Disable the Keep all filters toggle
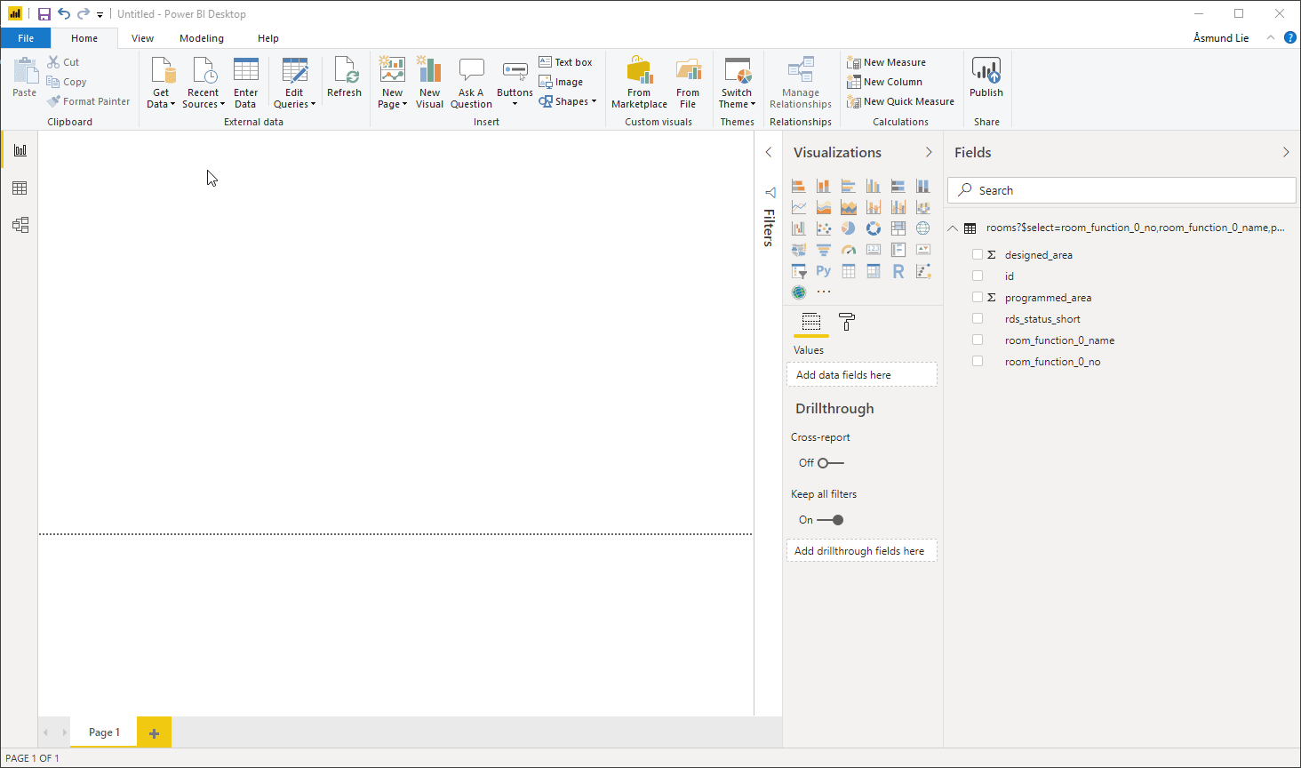 pyautogui.click(x=830, y=520)
